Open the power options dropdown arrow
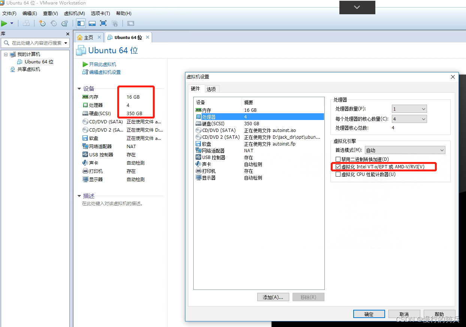The height and width of the screenshot is (327, 466). [12, 23]
